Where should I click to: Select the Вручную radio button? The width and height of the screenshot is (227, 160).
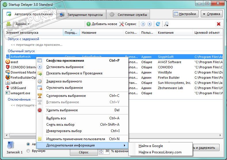pos(28,151)
